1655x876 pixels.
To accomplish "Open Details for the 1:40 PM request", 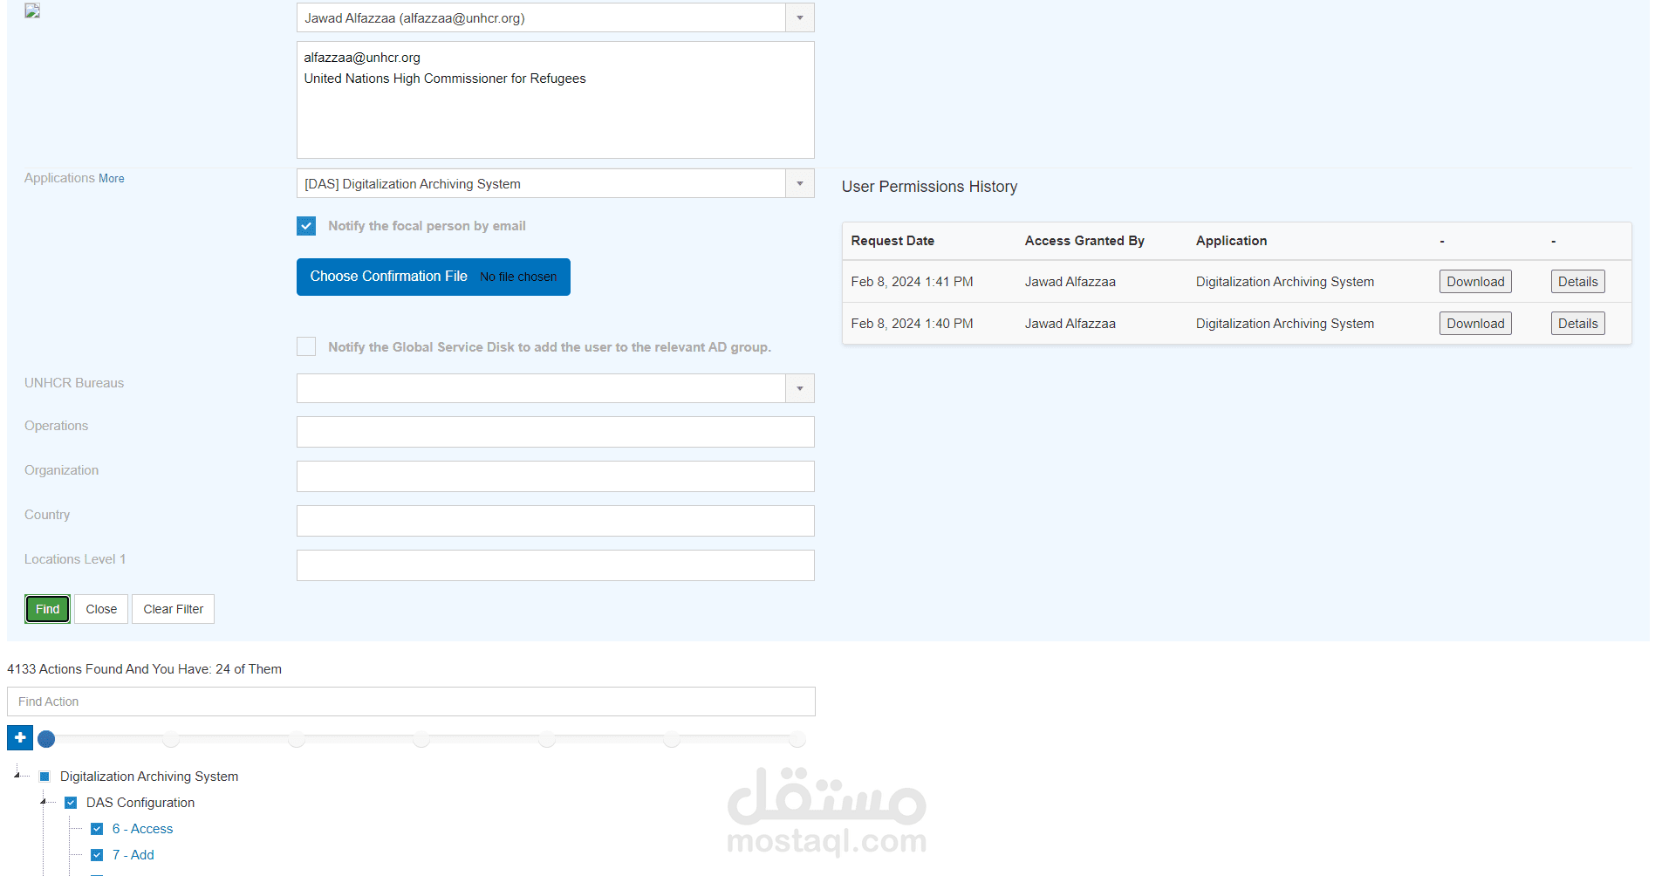I will pyautogui.click(x=1578, y=324).
